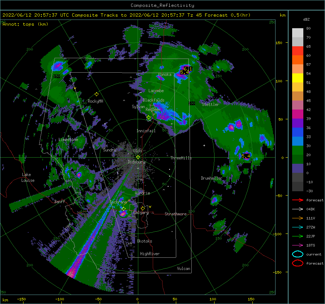Click storm top label 5.4 near Ponoka
The image size is (325, 304).
click(184, 72)
